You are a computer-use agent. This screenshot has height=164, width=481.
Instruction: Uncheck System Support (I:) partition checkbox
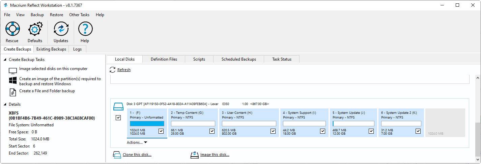[323, 131]
